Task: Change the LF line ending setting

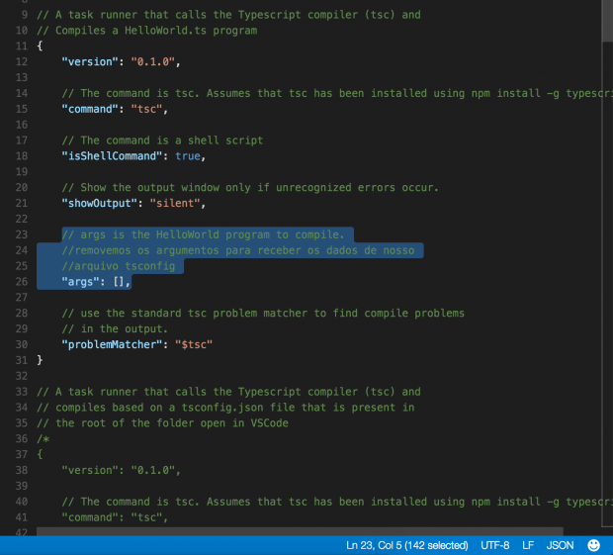Action: coord(528,545)
